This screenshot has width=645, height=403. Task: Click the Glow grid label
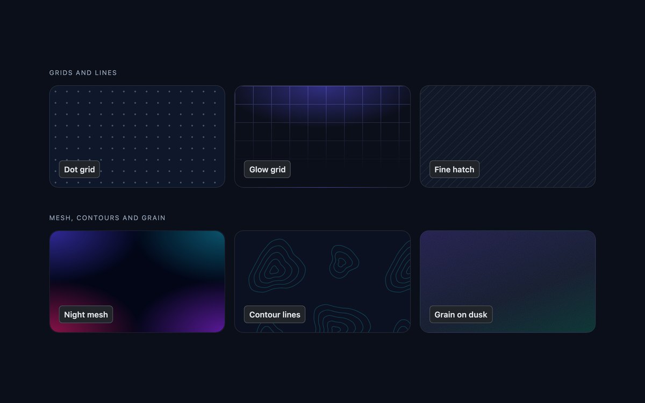pyautogui.click(x=267, y=169)
